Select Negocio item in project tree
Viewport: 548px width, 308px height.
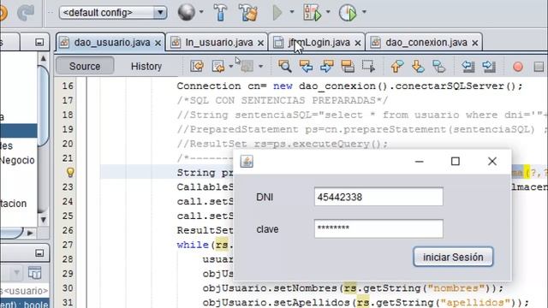tap(17, 160)
